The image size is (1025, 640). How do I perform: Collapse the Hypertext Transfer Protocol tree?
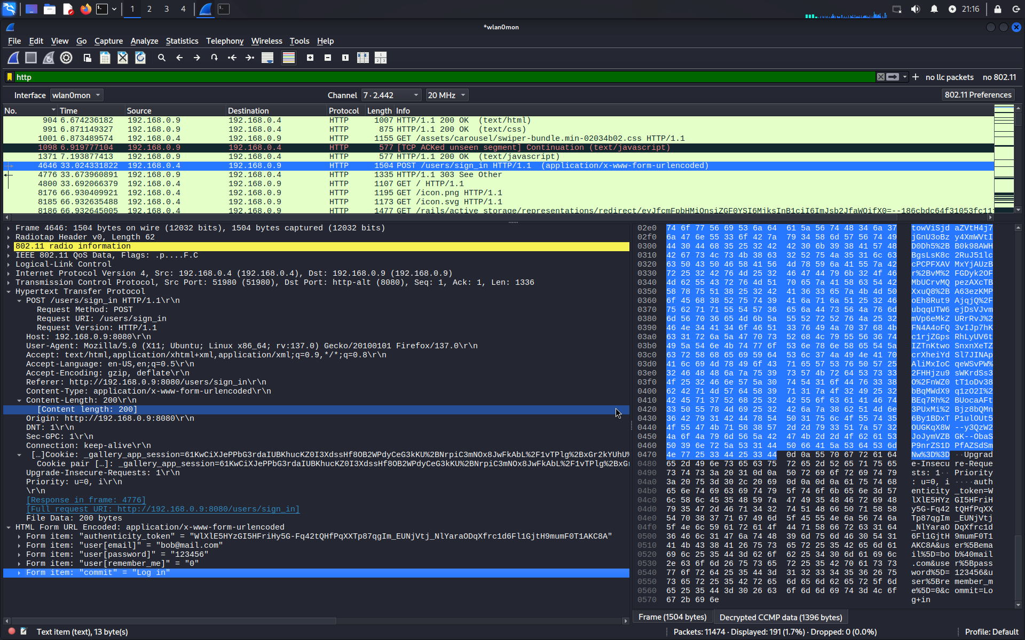pyautogui.click(x=9, y=292)
